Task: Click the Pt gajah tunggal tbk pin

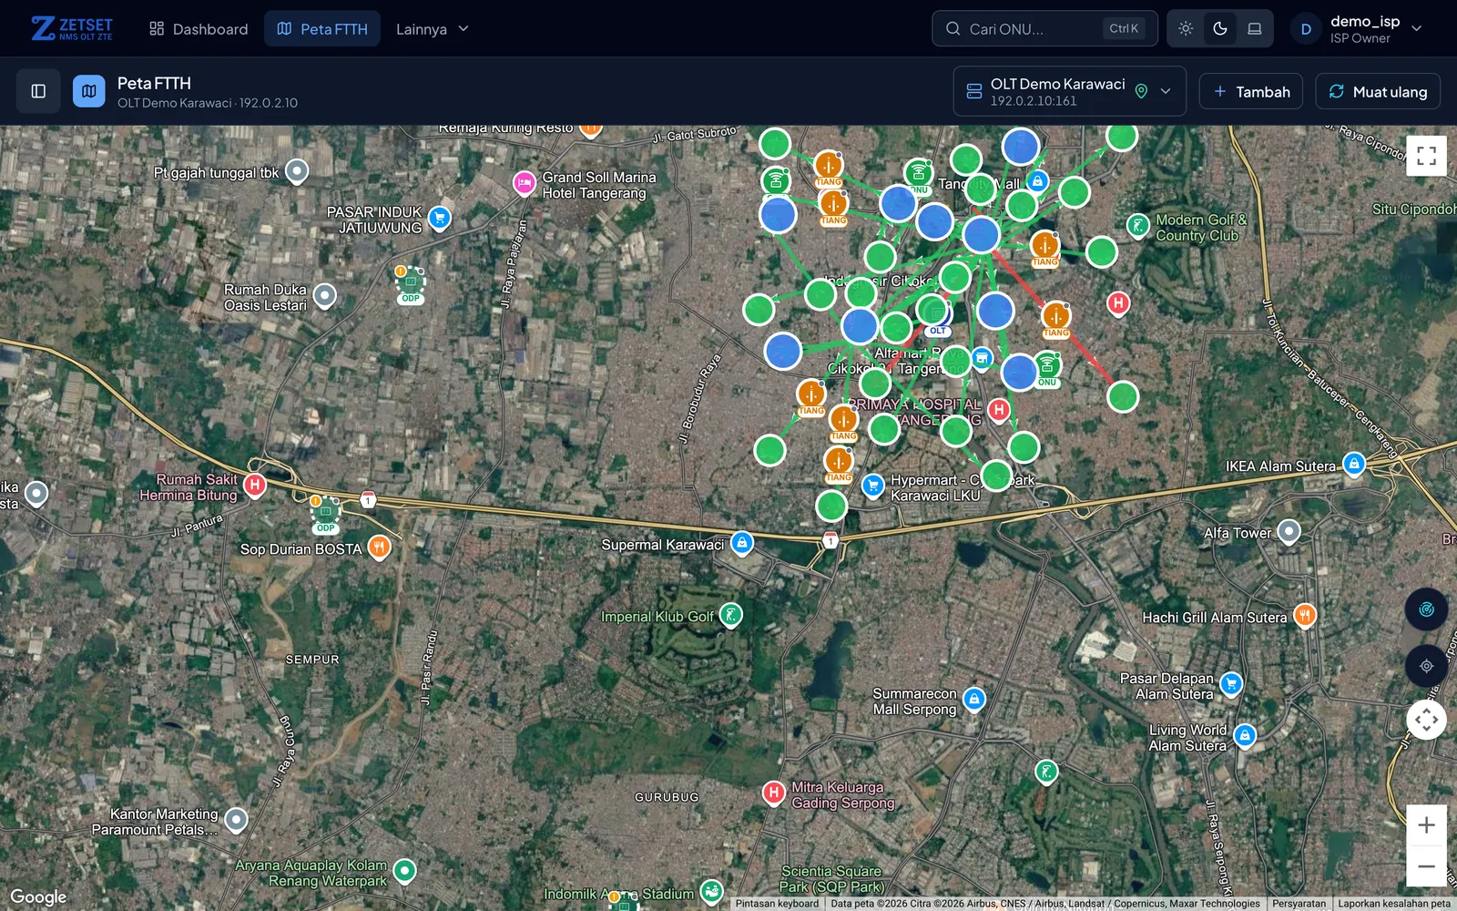Action: tap(297, 171)
